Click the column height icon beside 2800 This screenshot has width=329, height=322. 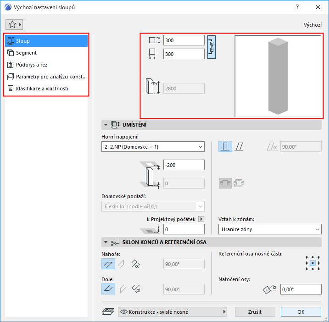[x=152, y=86]
